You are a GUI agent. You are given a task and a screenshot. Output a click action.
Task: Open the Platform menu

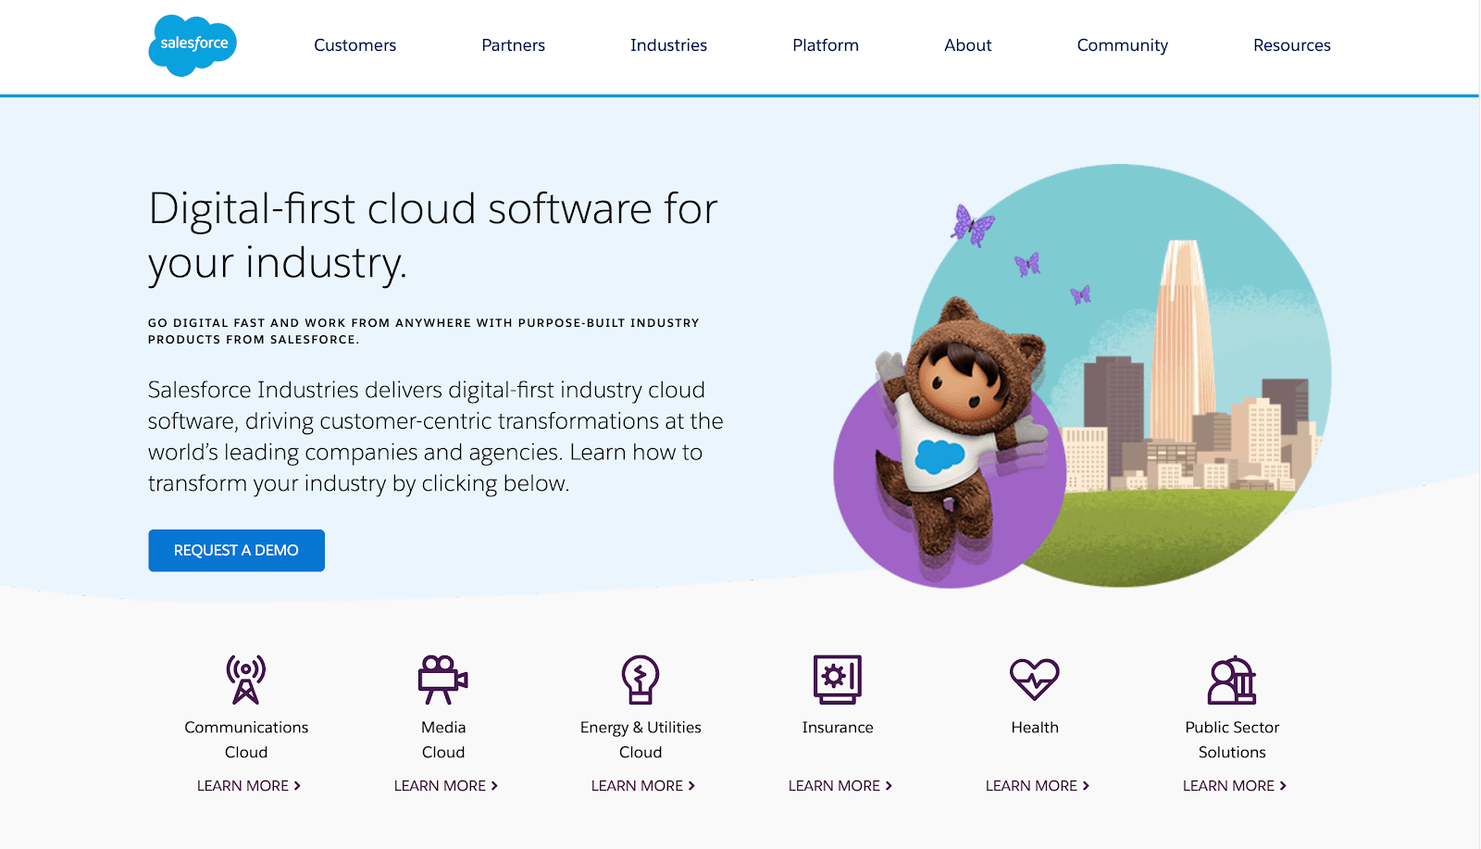coord(826,45)
